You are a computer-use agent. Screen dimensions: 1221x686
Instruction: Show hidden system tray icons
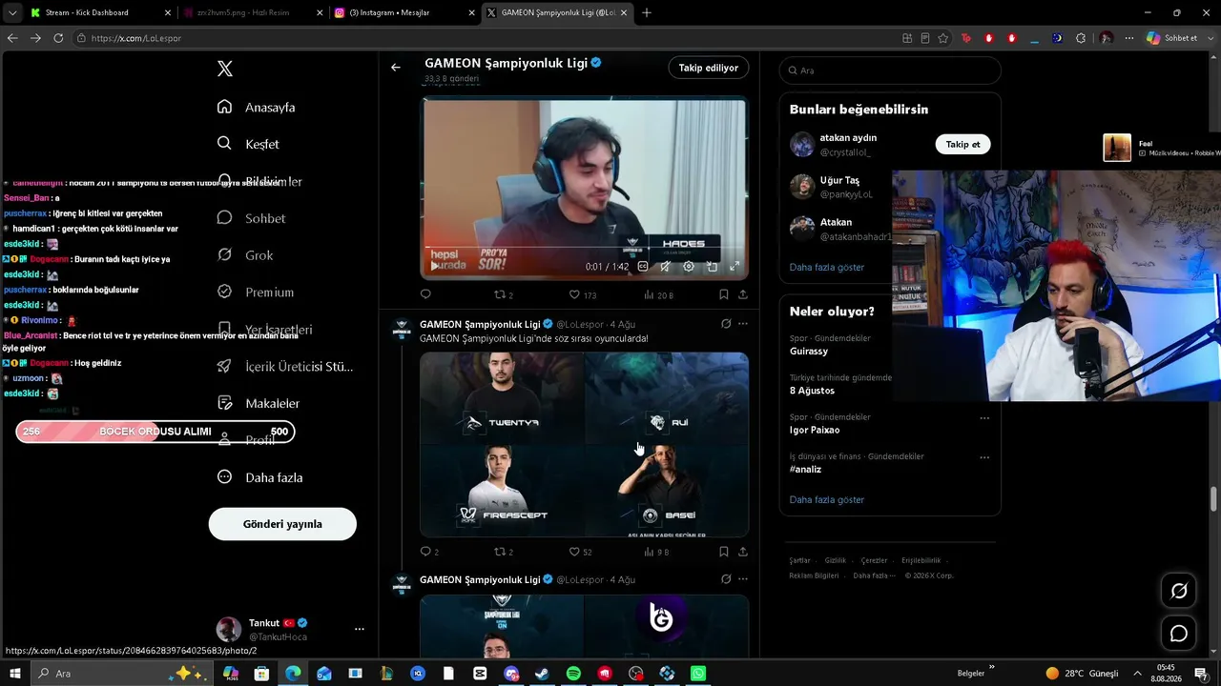(1137, 674)
